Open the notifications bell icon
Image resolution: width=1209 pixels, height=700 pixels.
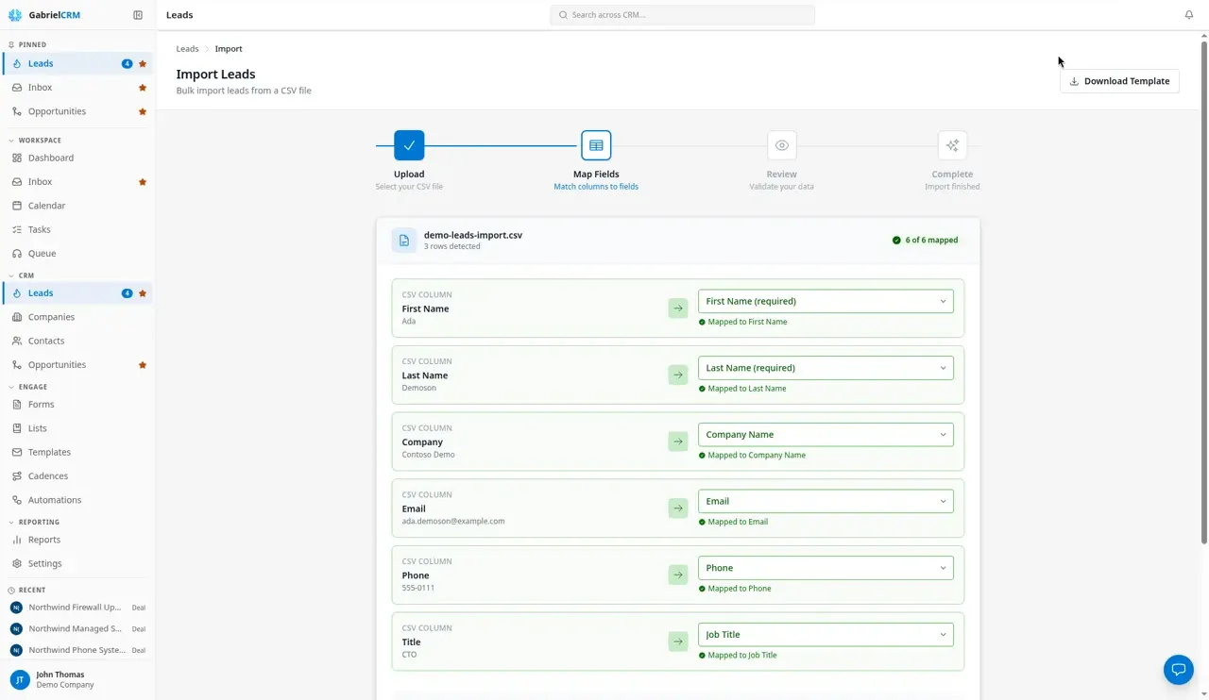[1189, 15]
